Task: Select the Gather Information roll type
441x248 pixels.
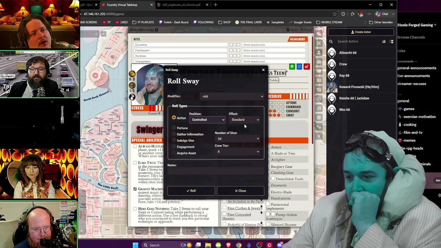Action: coord(174,134)
